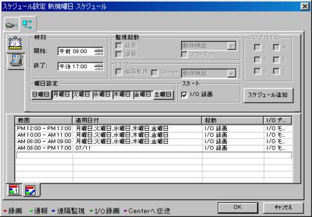Open the stopwatch time schedule icon
This screenshot has width=312, height=217.
[15, 43]
